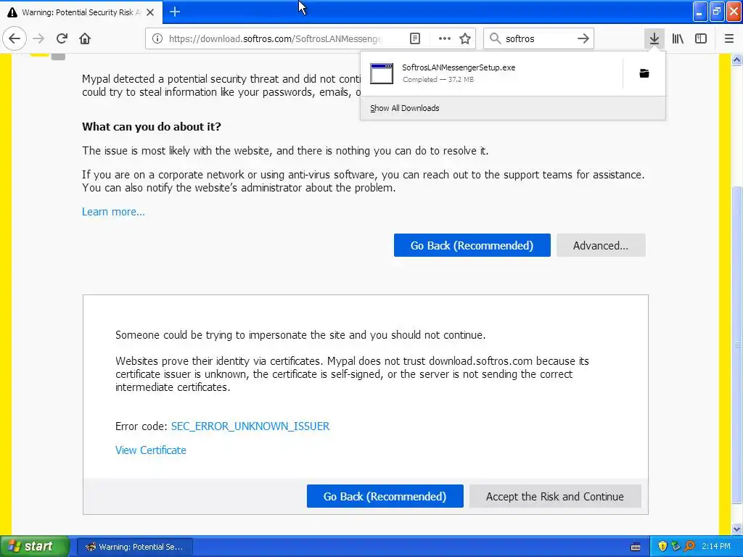Reload the current page
The width and height of the screenshot is (743, 557).
[x=62, y=38]
